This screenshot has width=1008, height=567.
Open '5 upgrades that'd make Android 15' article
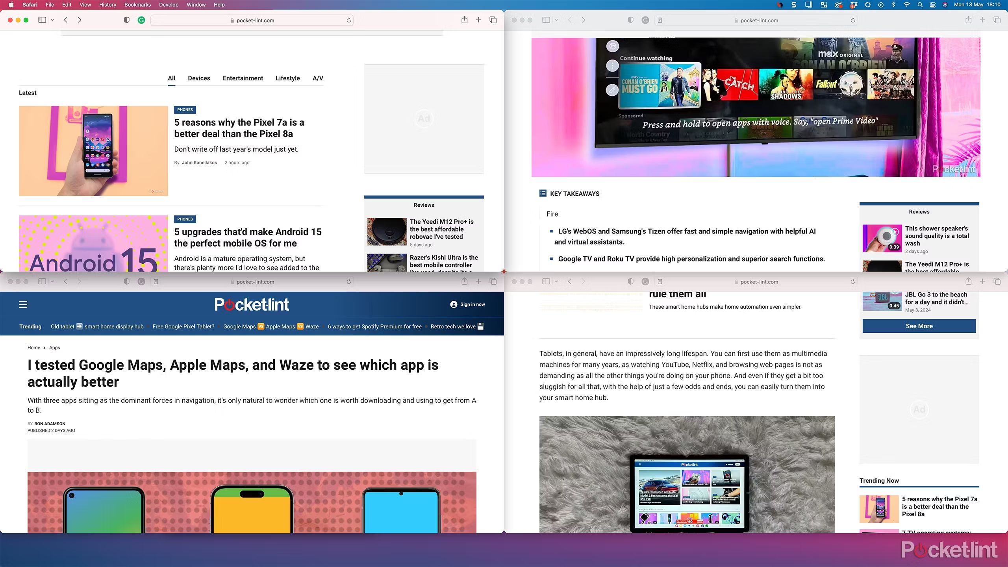click(x=248, y=237)
